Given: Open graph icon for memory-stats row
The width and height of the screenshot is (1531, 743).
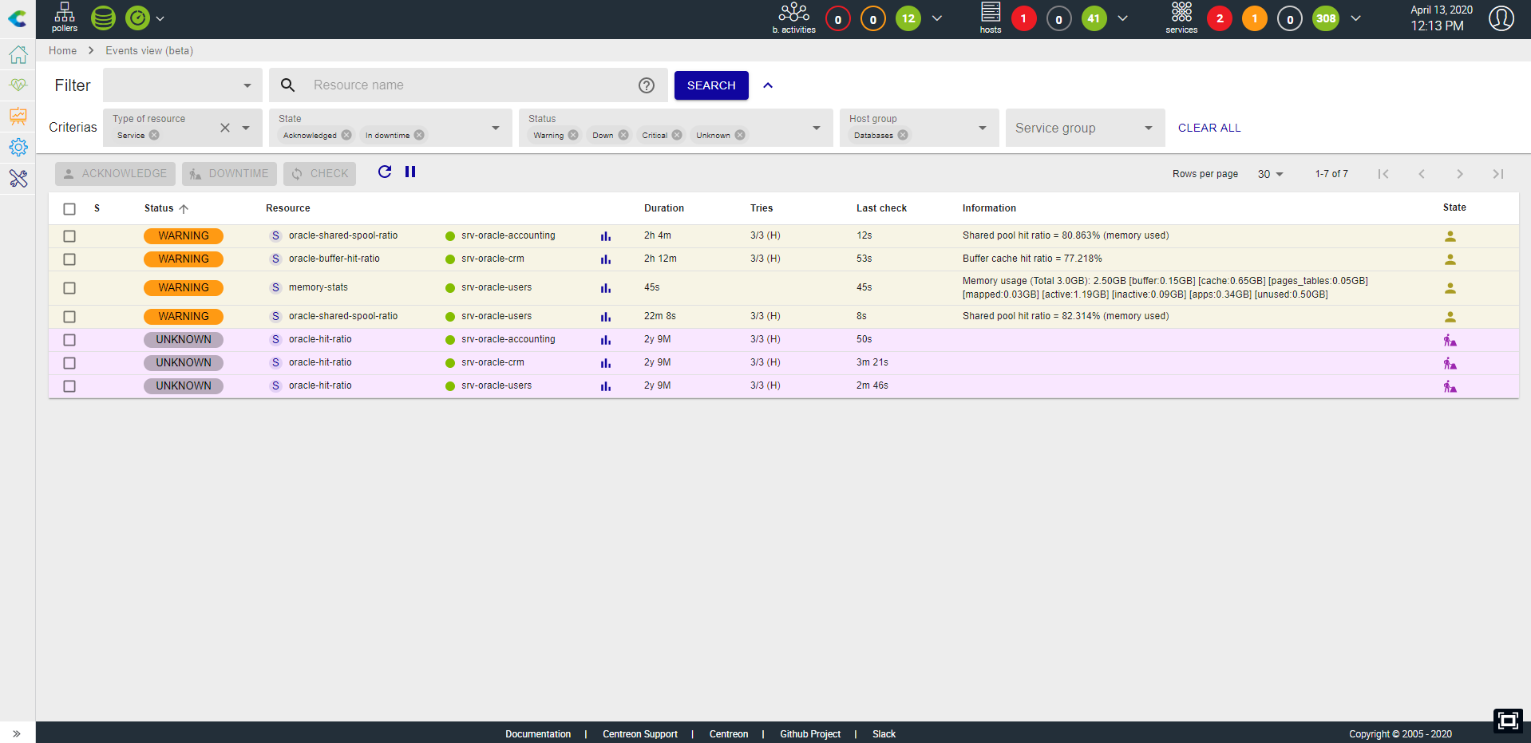Looking at the screenshot, I should coord(606,288).
